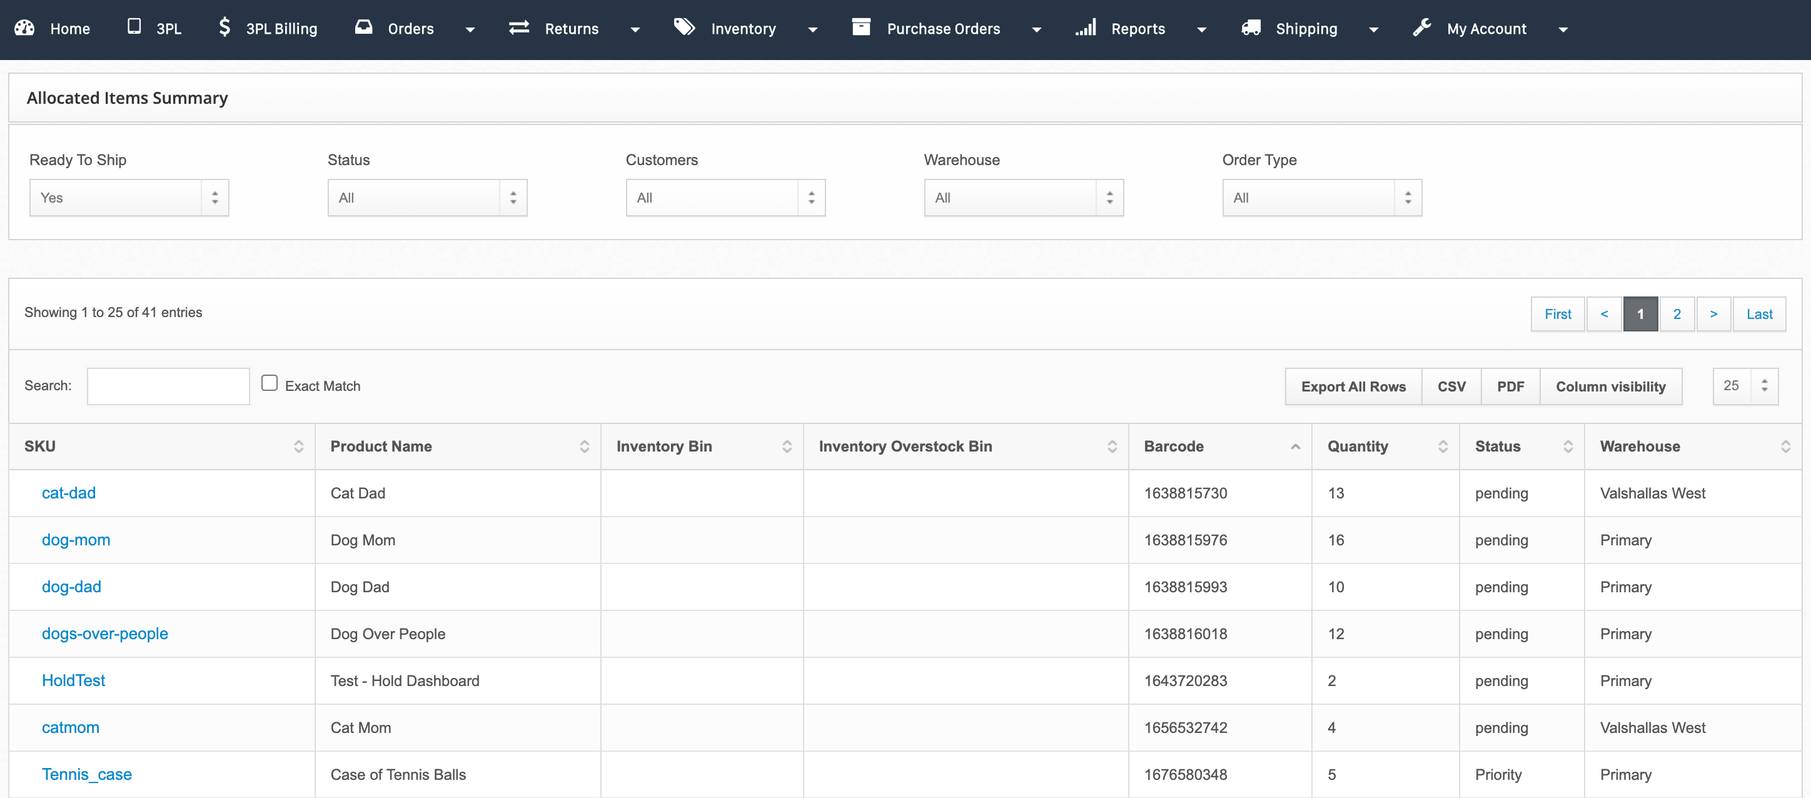Go to page 2 of results
1811x798 pixels.
(x=1676, y=315)
